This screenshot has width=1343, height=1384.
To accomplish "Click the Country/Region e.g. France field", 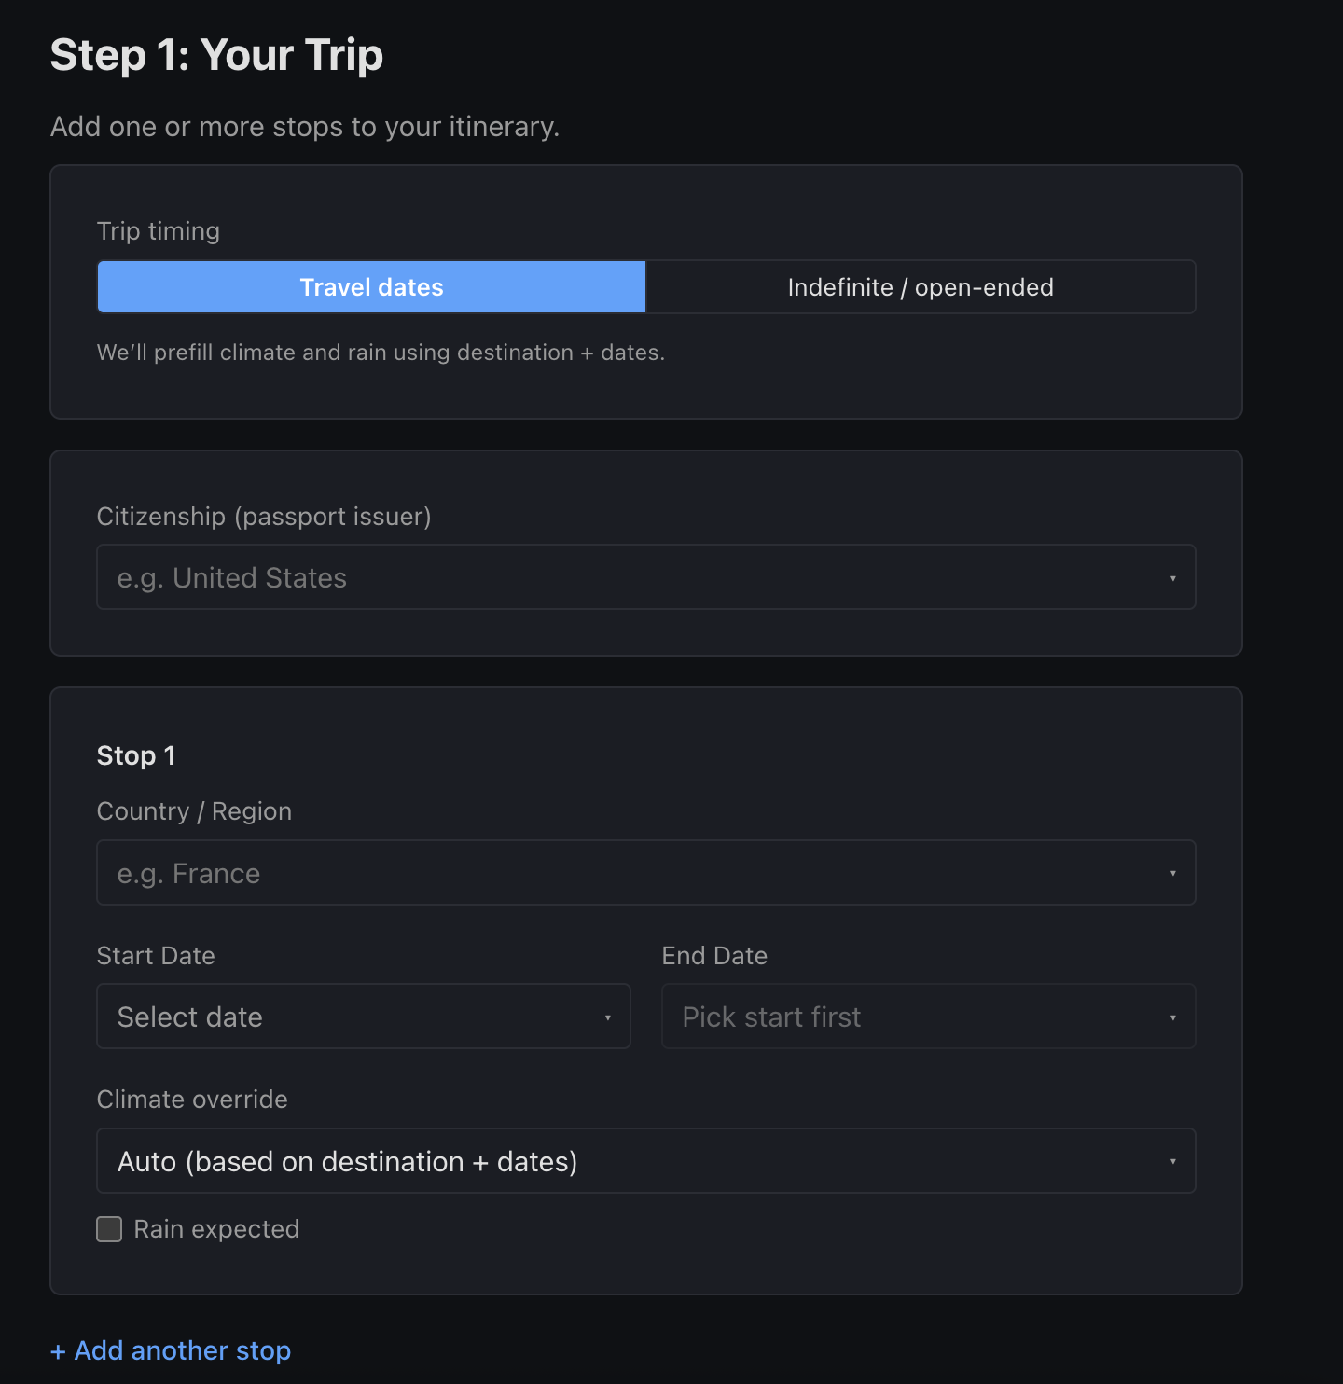I will click(x=646, y=873).
